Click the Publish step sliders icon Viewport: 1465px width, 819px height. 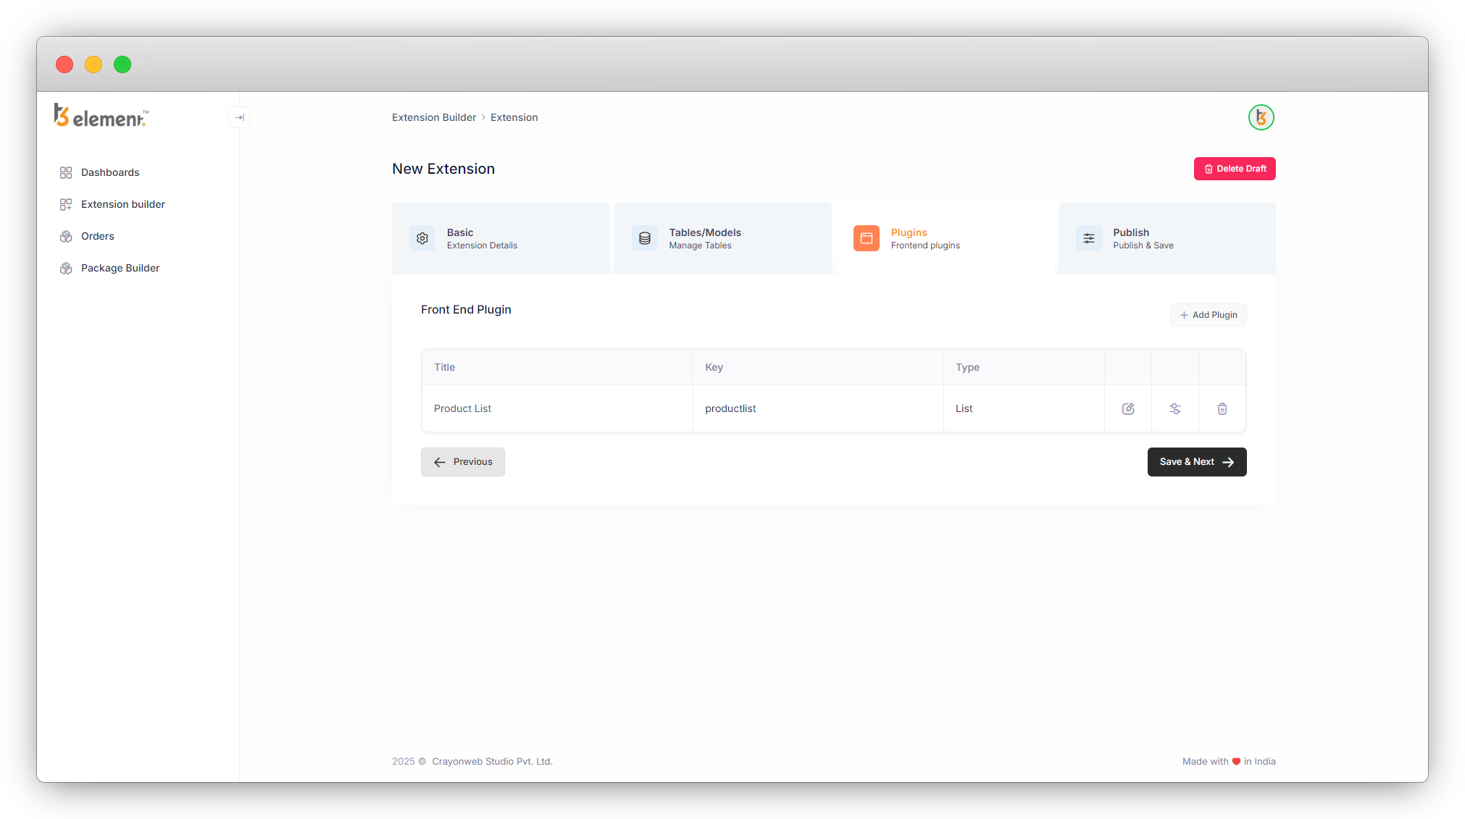tap(1089, 238)
